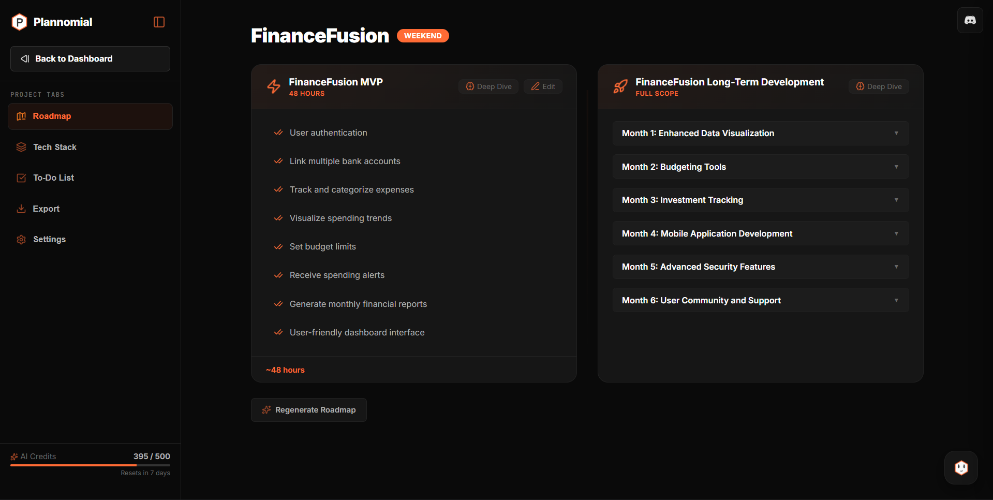Viewport: 993px width, 500px height.
Task: Switch to the Tech Stack tab
Action: click(x=54, y=147)
